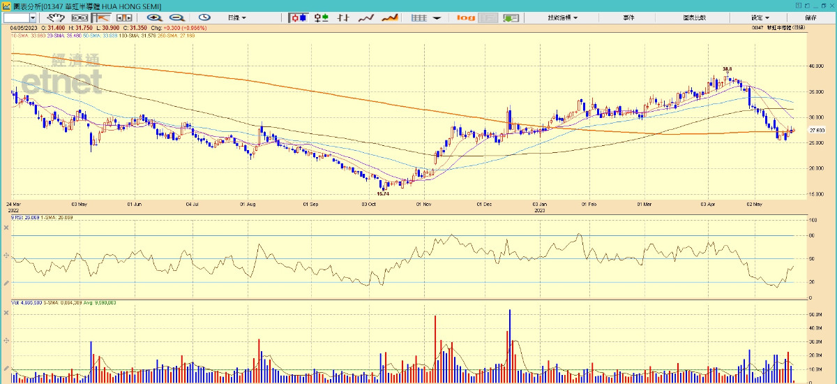The height and width of the screenshot is (384, 837).
Task: Click the 儲存 save button
Action: (810, 17)
